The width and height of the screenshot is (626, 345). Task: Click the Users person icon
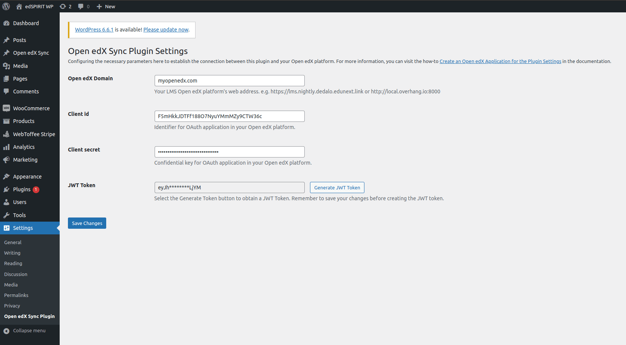click(6, 202)
